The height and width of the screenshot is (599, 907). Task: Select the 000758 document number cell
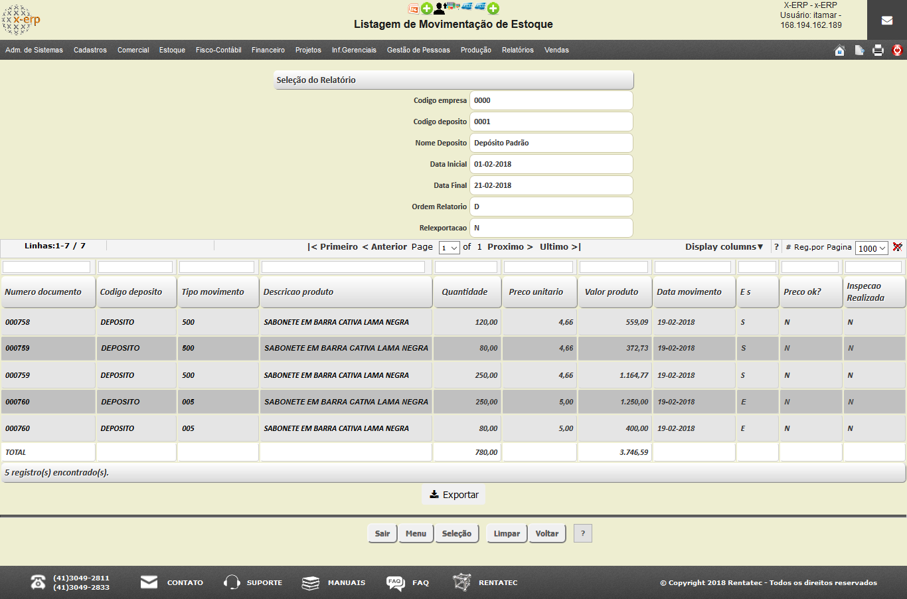[48, 322]
